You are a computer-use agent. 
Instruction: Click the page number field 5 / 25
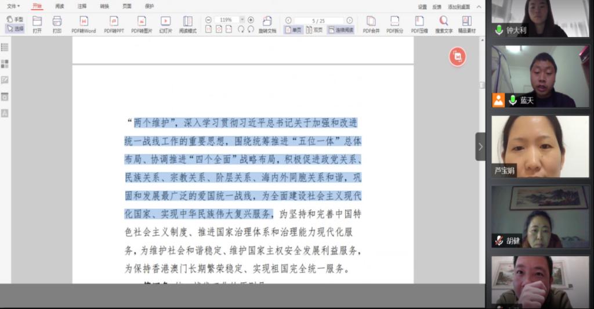[318, 20]
